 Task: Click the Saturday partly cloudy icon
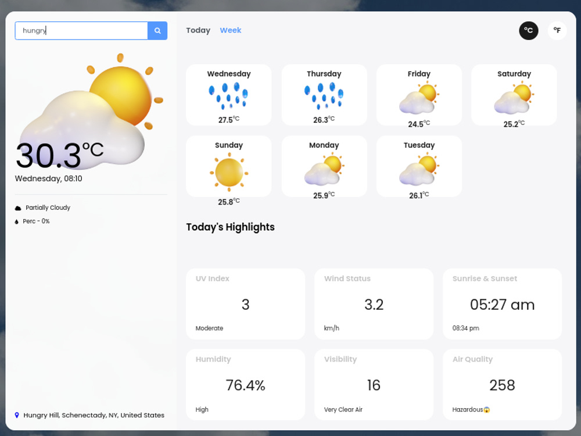click(x=514, y=98)
